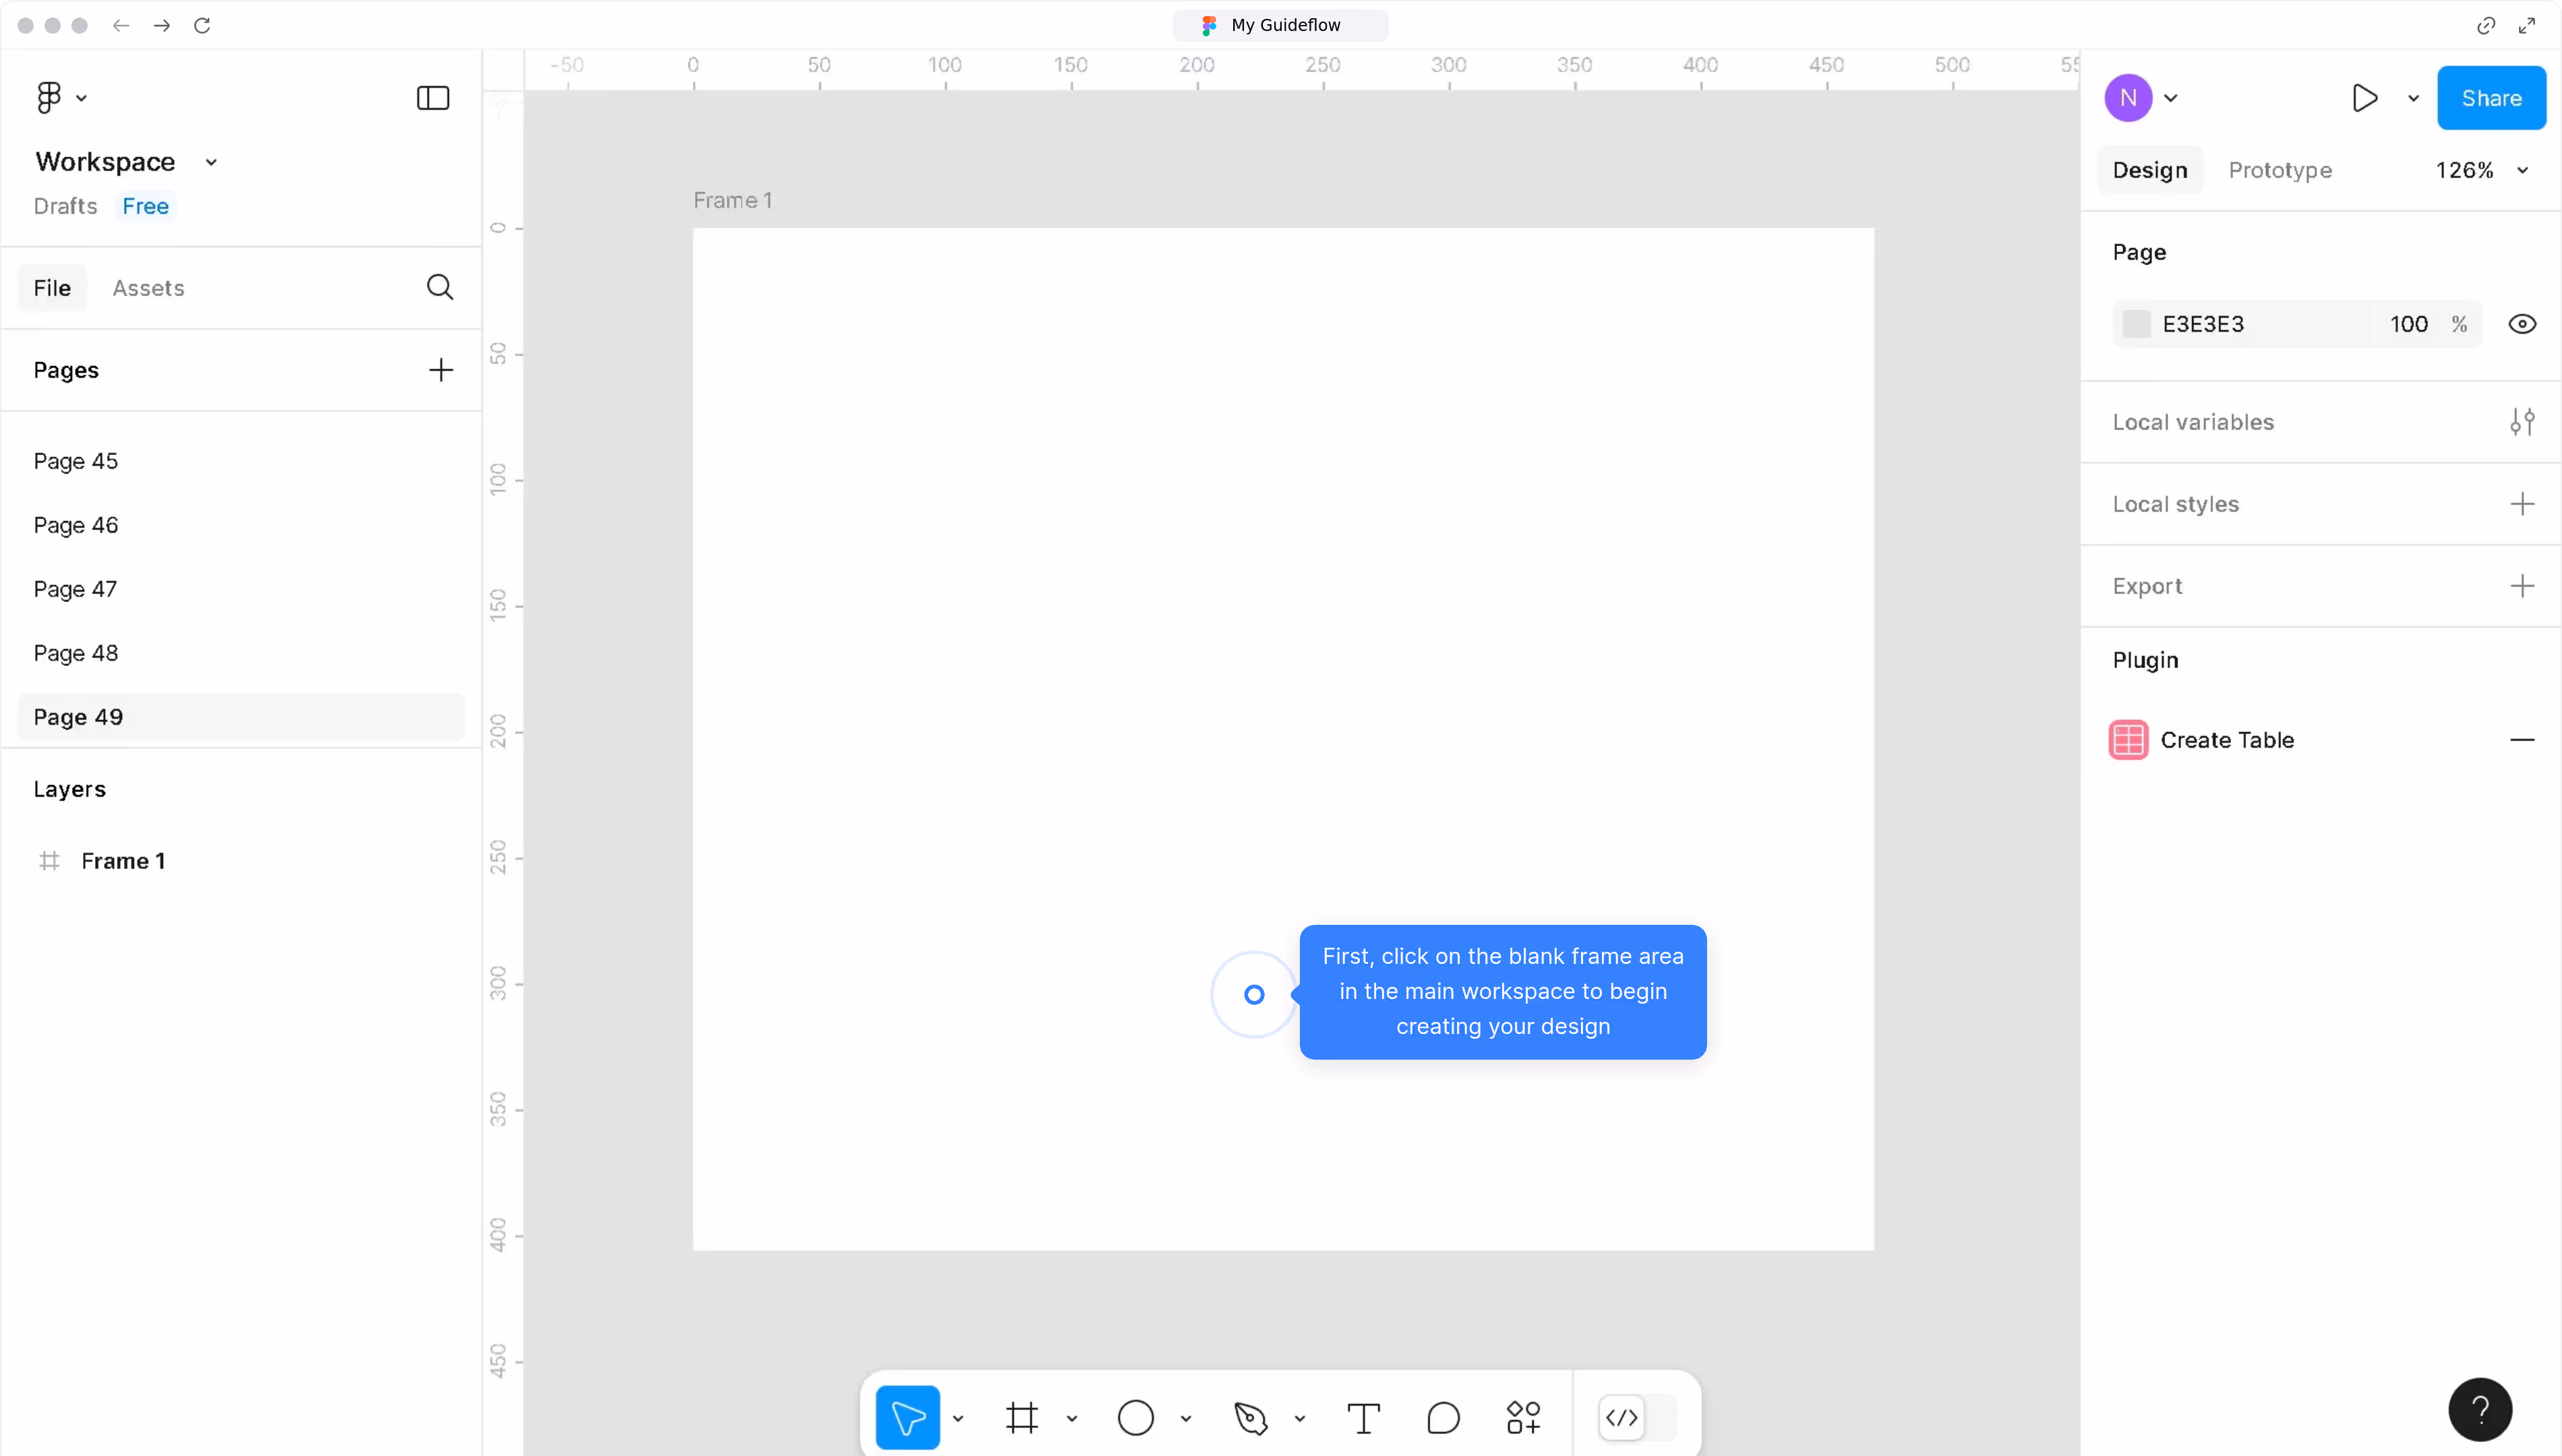
Task: Click the search icon in File panel
Action: [x=440, y=288]
